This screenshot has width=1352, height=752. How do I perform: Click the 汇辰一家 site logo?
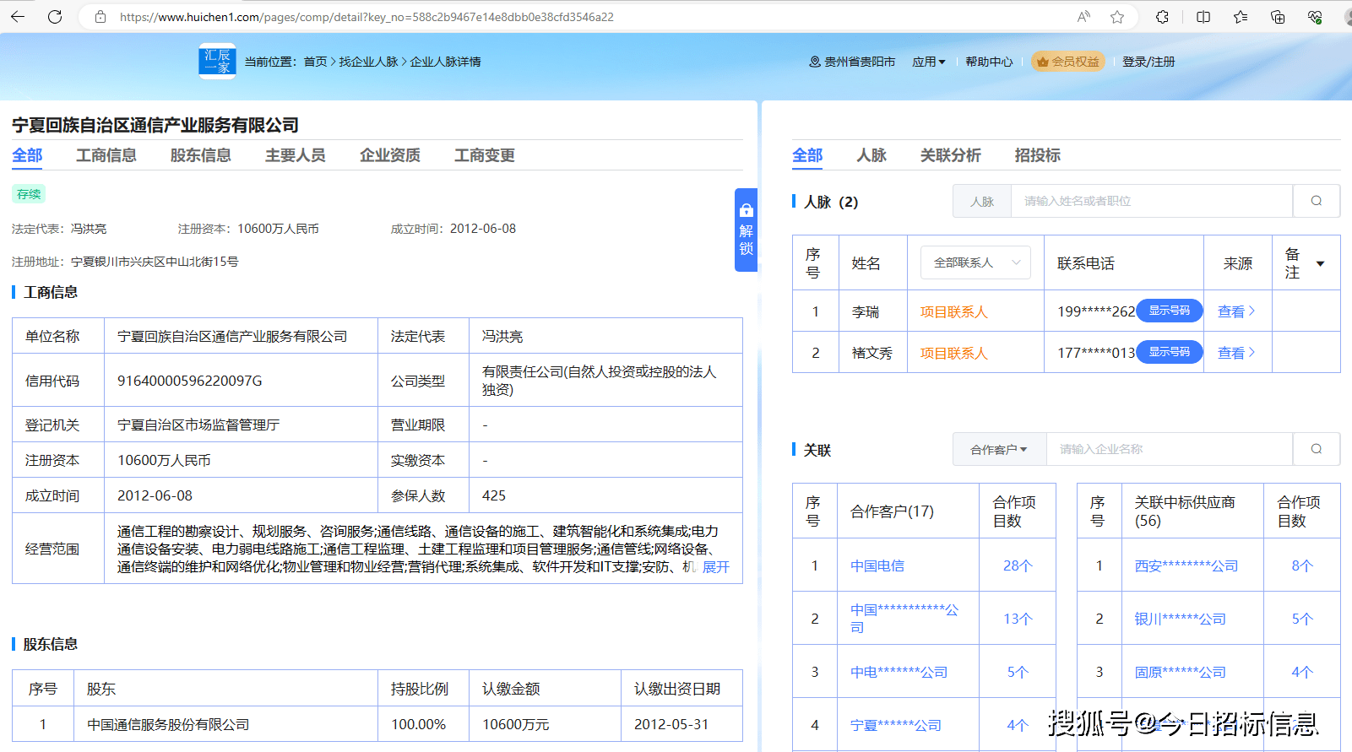coord(217,61)
